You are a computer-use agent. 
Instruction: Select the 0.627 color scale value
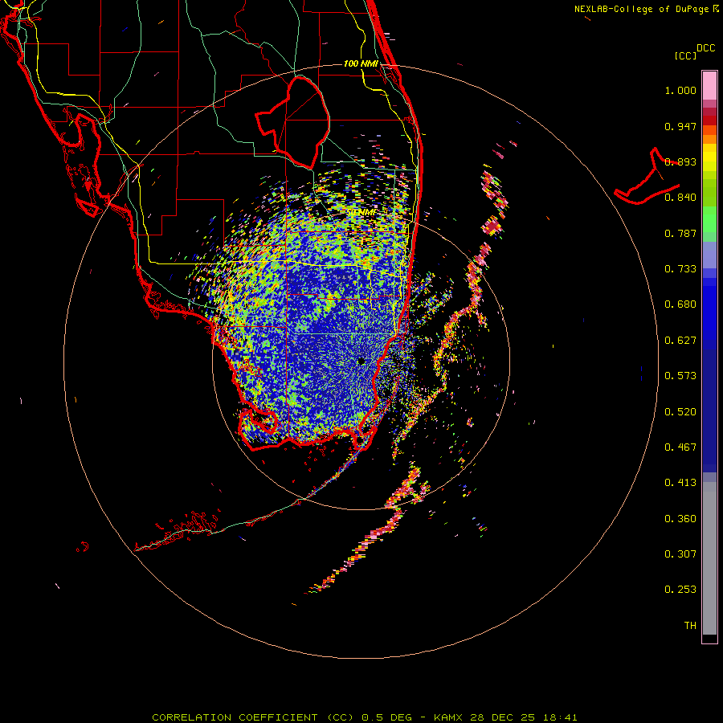click(680, 341)
